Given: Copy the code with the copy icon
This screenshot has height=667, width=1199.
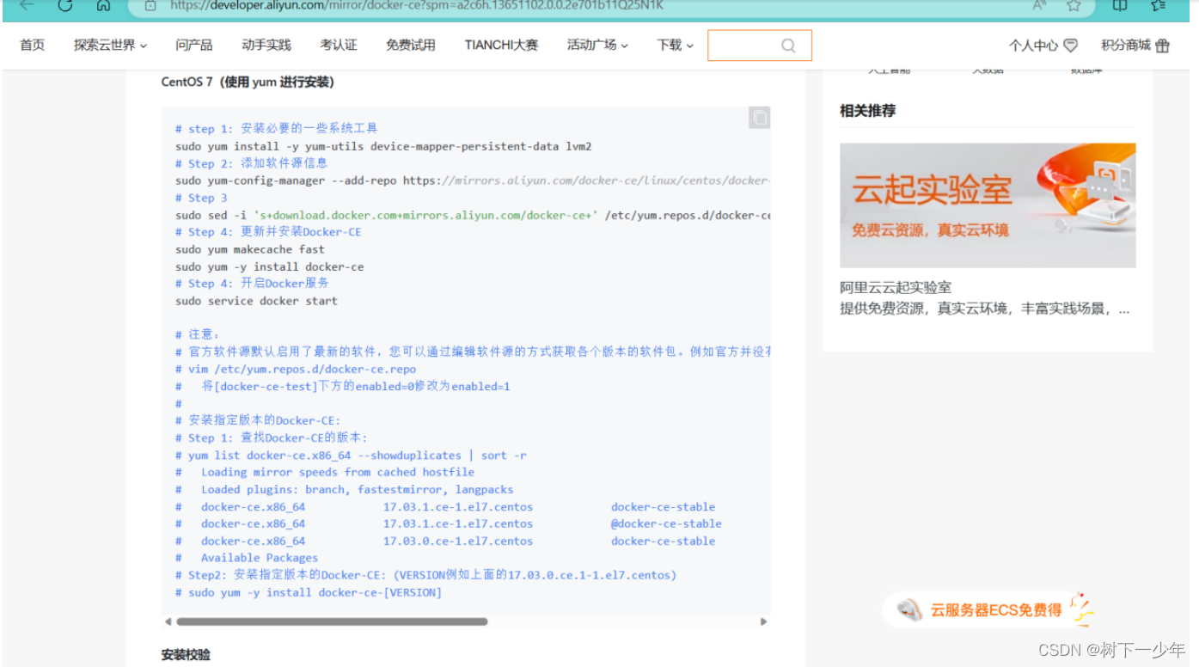Looking at the screenshot, I should pos(759,117).
